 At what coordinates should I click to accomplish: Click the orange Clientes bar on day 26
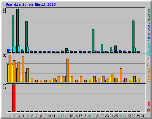click(x=121, y=75)
